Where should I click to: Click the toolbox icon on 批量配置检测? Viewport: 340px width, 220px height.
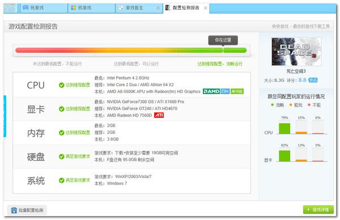click(14, 210)
